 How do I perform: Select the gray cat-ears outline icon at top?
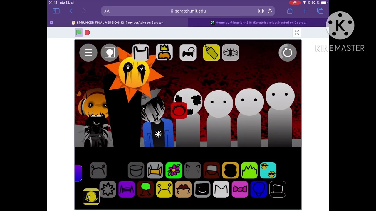[141, 52]
